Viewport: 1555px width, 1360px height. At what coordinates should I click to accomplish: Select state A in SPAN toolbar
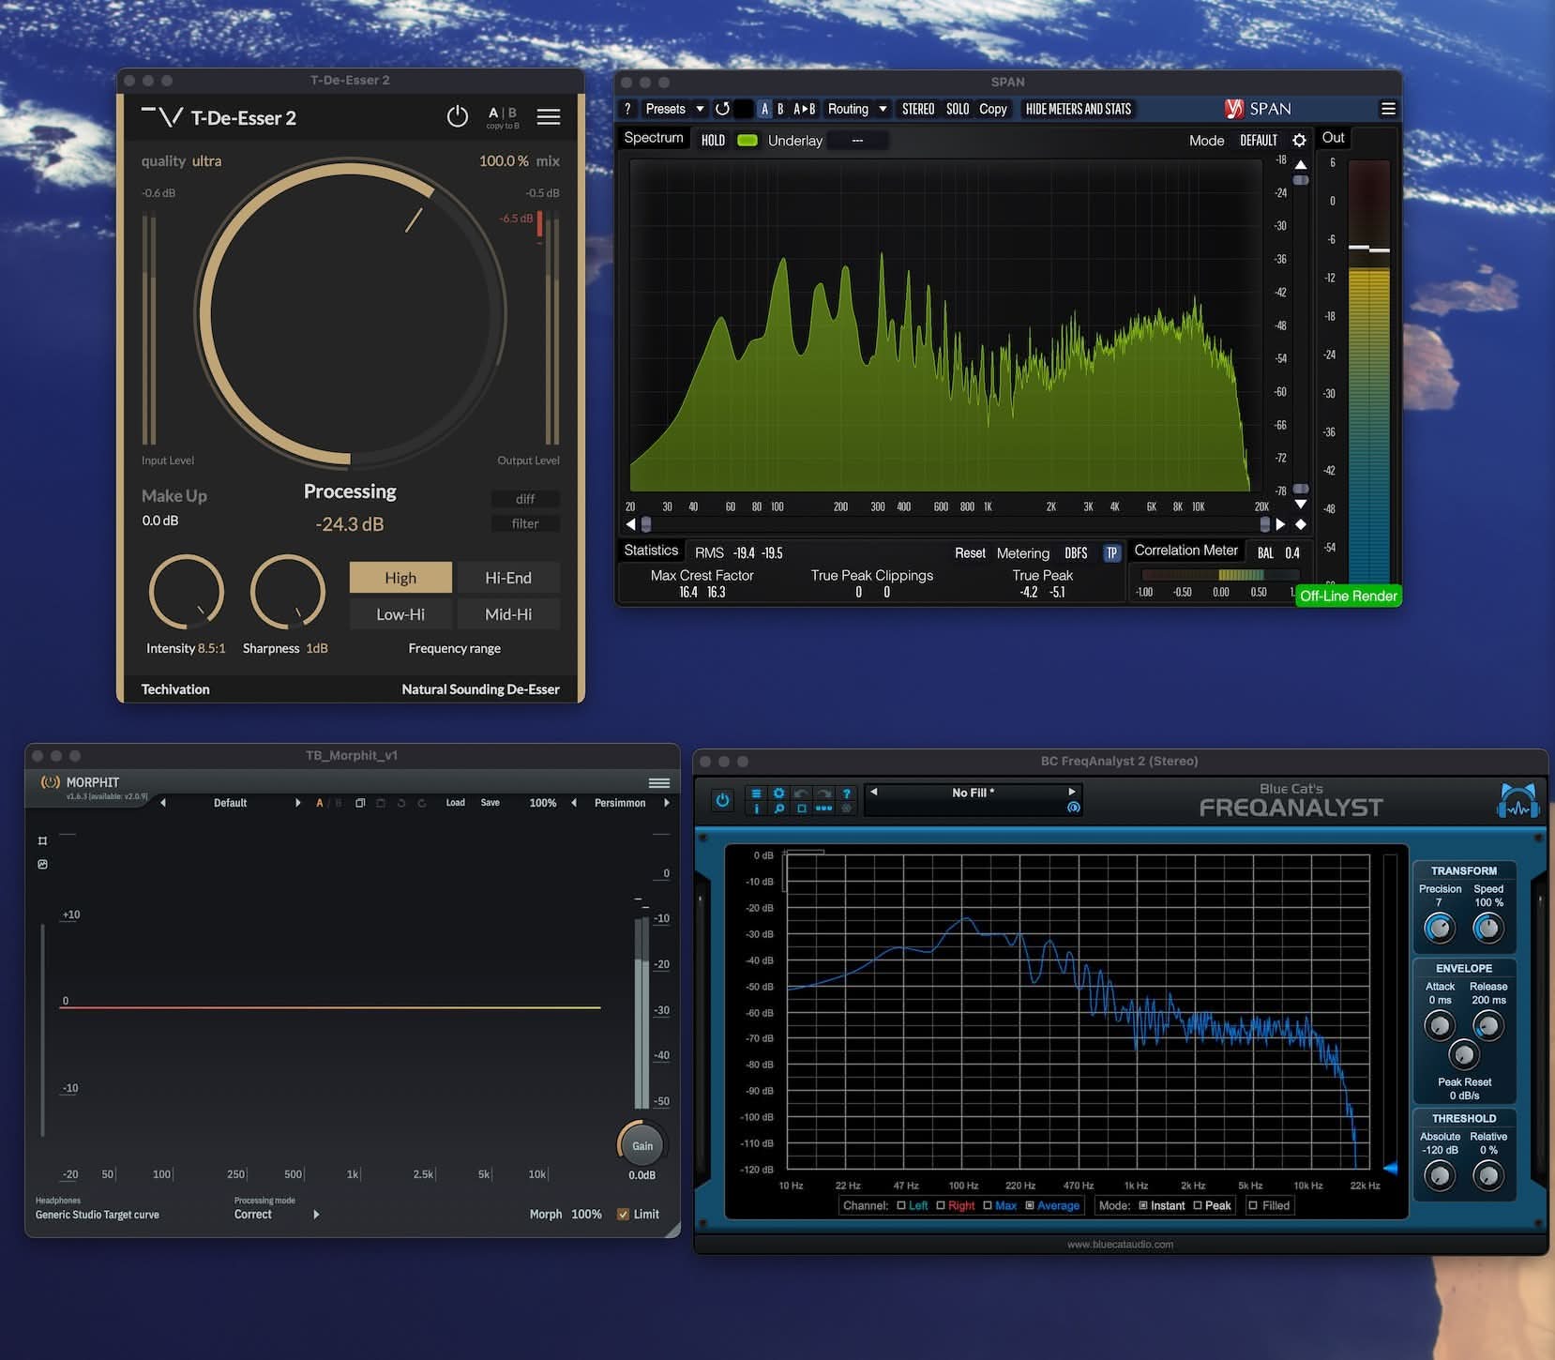click(x=764, y=109)
